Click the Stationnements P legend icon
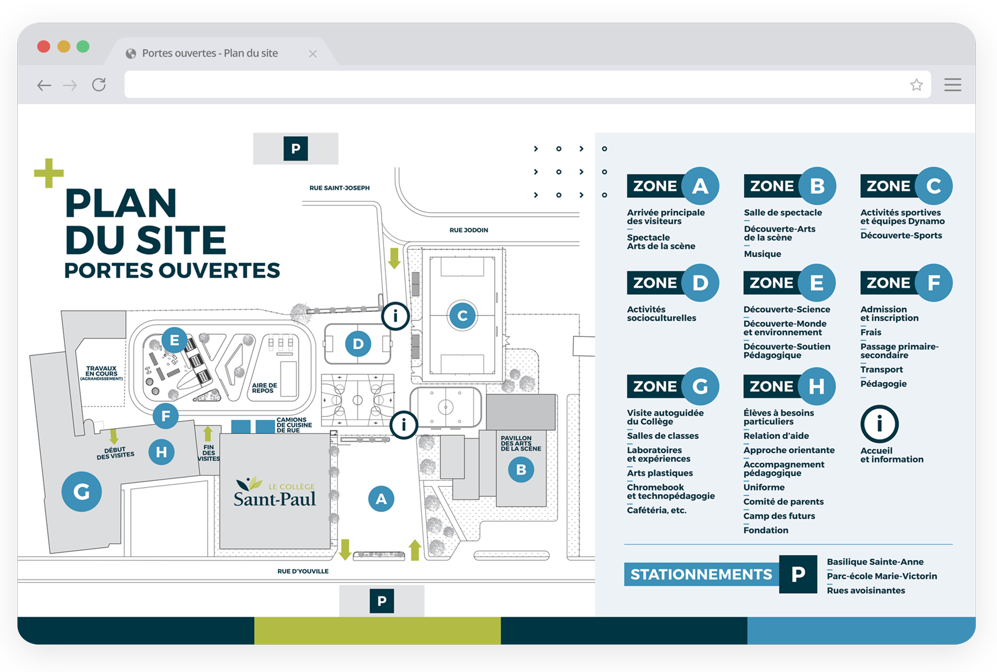997x672 pixels. (798, 574)
